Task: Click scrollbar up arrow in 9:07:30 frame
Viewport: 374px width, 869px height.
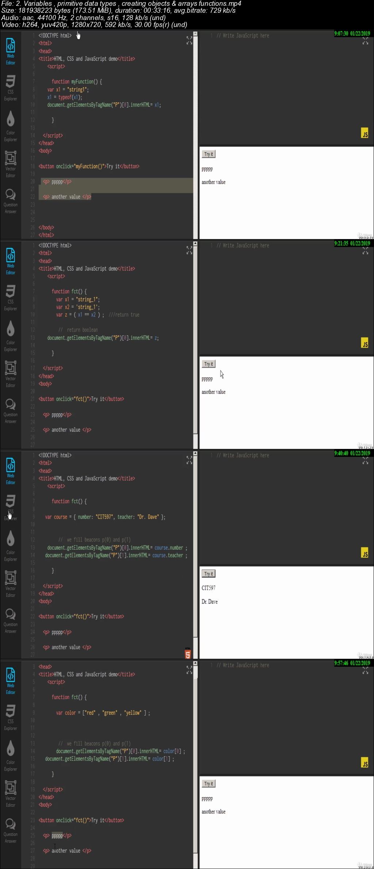Action: pos(195,34)
